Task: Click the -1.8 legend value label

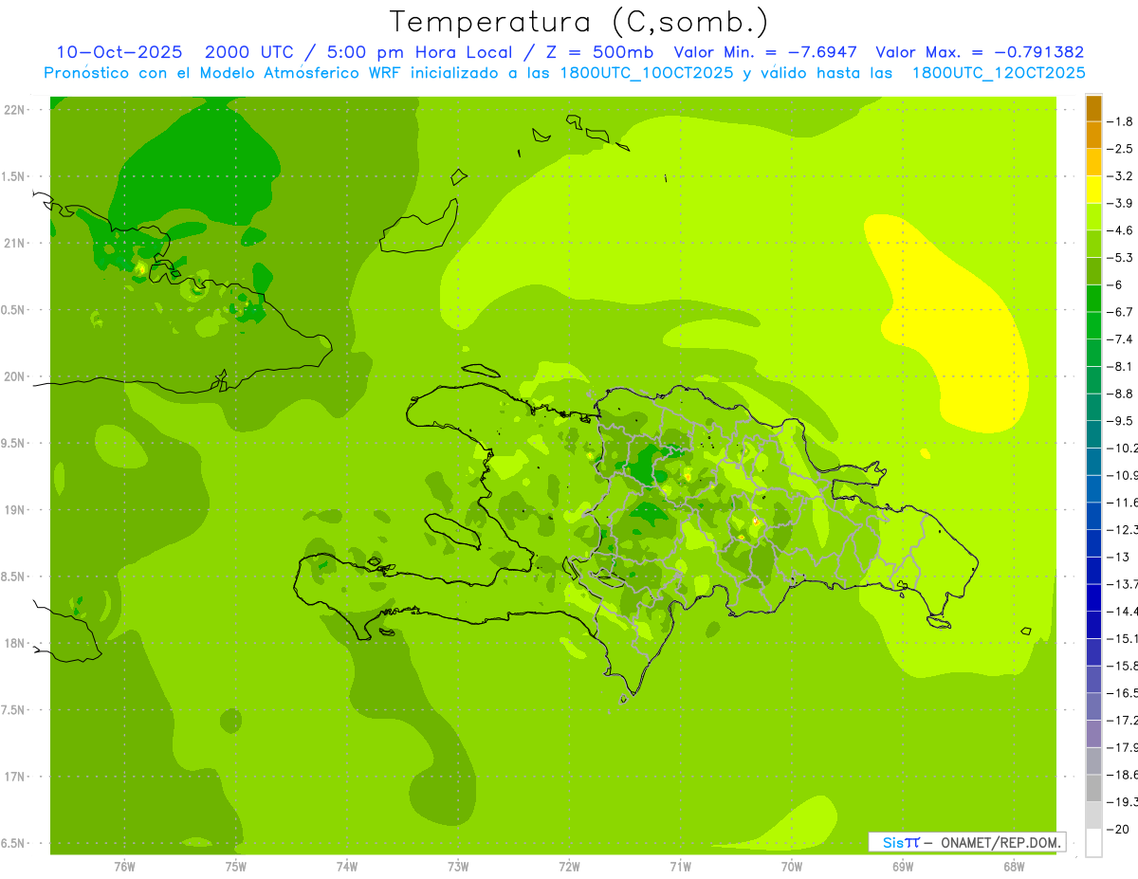Action: (1123, 121)
